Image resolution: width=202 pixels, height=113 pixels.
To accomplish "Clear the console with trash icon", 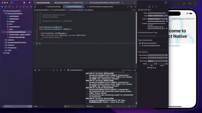I will point(129,106).
